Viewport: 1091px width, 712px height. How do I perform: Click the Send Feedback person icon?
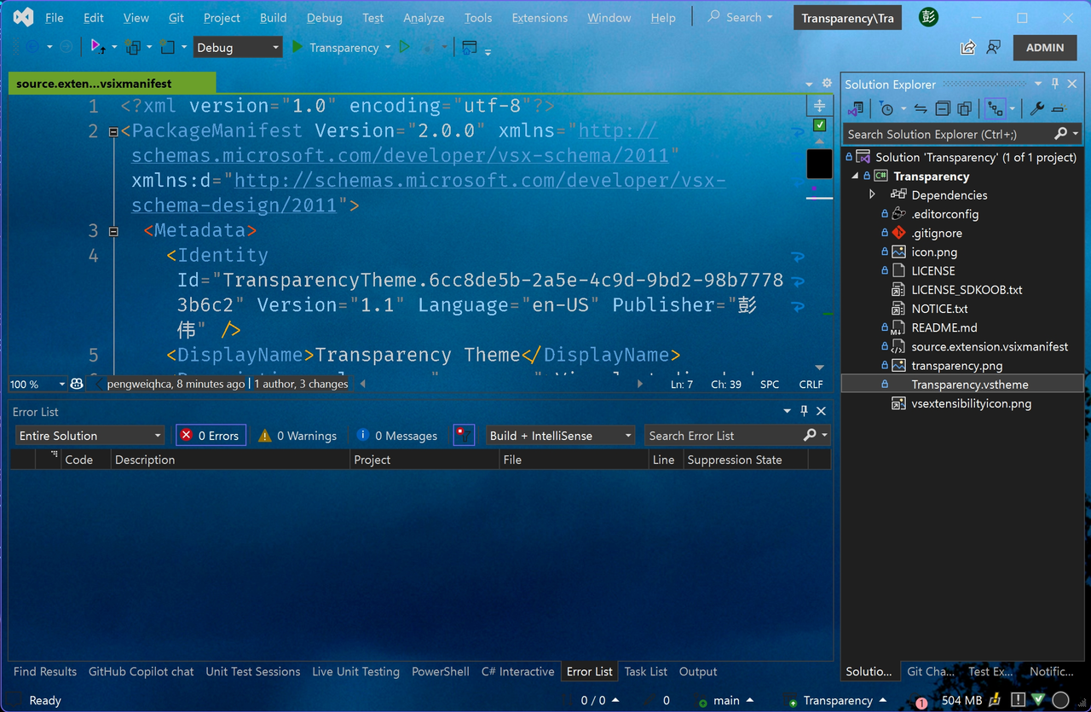(x=993, y=48)
